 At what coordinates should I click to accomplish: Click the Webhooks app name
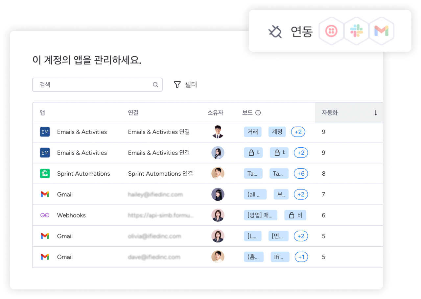[71, 215]
